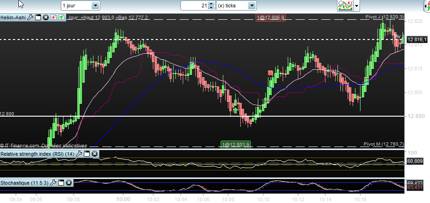Click the green up-arrow icon beside Heikin-Ashi
Image resolution: width=430 pixels, height=203 pixels.
61,17
